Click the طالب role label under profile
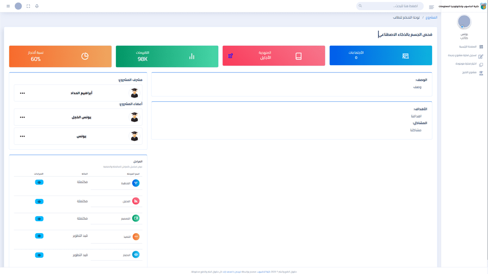This screenshot has width=488, height=274. pos(464,38)
